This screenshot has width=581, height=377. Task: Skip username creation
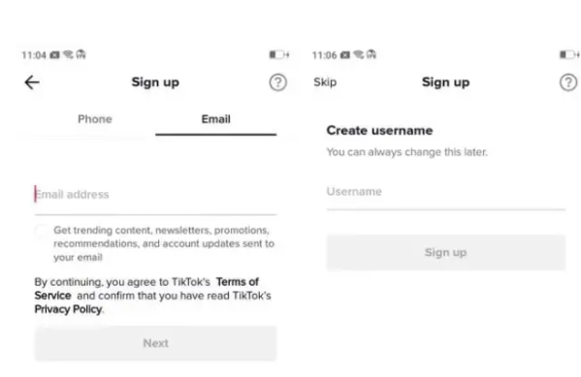pyautogui.click(x=325, y=82)
